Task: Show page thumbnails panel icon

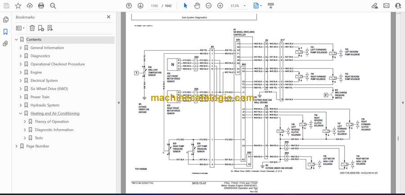Action: point(6,20)
